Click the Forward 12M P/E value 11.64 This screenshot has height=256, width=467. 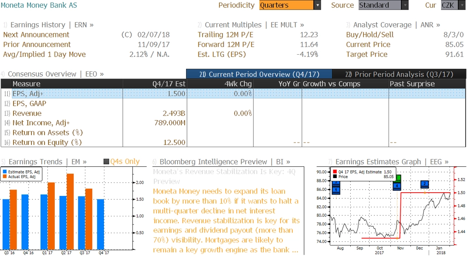pyautogui.click(x=309, y=45)
